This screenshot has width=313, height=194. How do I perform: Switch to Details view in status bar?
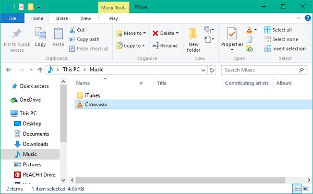297,189
